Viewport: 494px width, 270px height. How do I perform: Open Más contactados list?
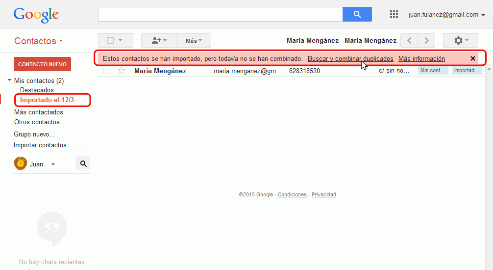pos(38,112)
